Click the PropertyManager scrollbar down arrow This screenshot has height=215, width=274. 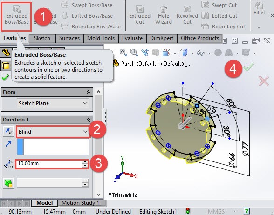98,194
